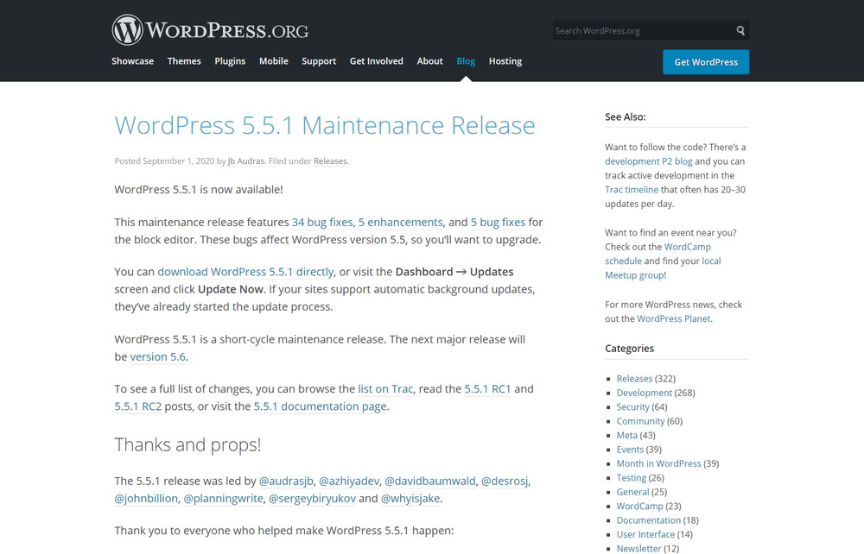Viewport: 864px width, 554px height.
Task: Open the @audrasjb profile link
Action: click(x=286, y=482)
